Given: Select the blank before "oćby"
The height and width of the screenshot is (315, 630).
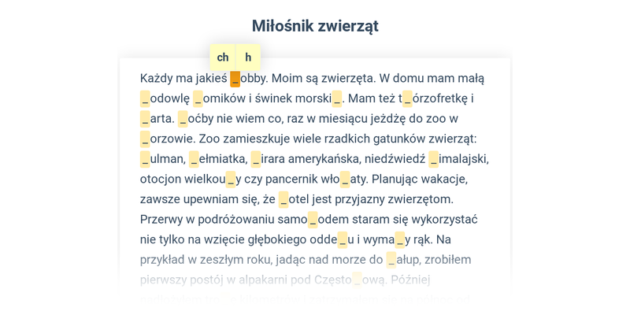Looking at the screenshot, I should [183, 119].
